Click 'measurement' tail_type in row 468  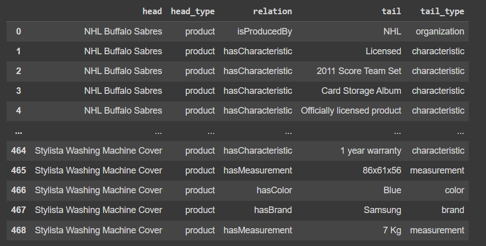(x=437, y=230)
